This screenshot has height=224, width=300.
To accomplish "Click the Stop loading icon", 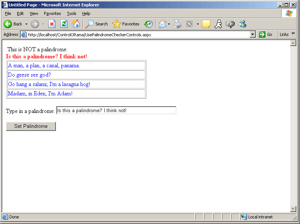I will 52,24.
